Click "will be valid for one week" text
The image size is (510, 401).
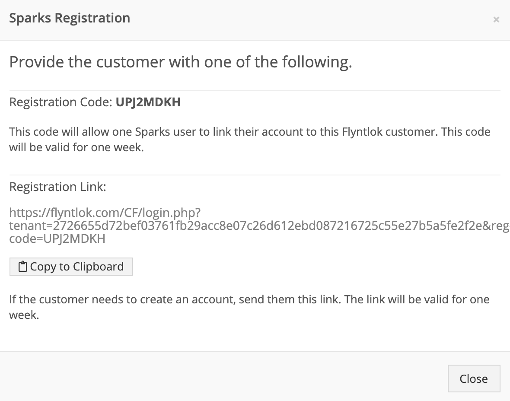point(76,147)
